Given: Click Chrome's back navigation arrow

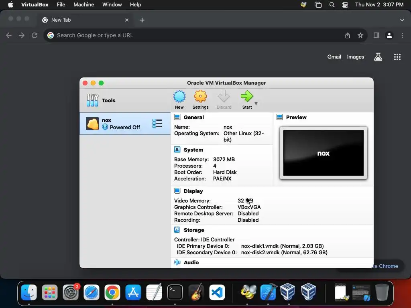Looking at the screenshot, I should pyautogui.click(x=9, y=35).
